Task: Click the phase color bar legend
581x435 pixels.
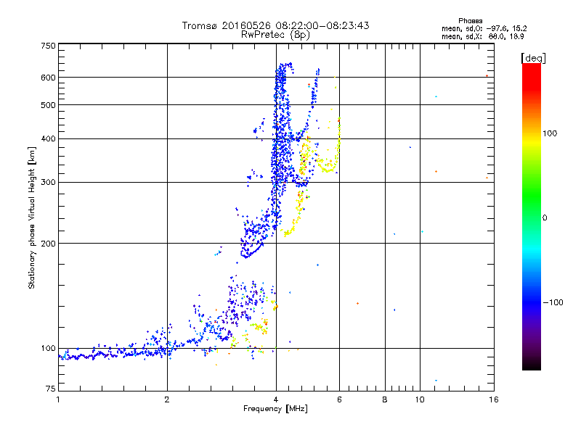Action: coord(532,216)
